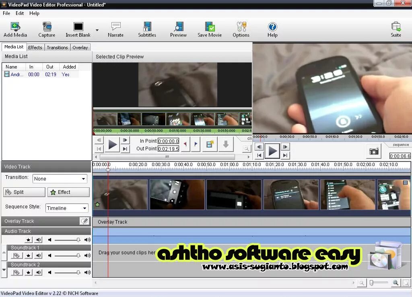Viewport: 412px width, 297px height.
Task: Open Help from the toolbar
Action: click(272, 29)
